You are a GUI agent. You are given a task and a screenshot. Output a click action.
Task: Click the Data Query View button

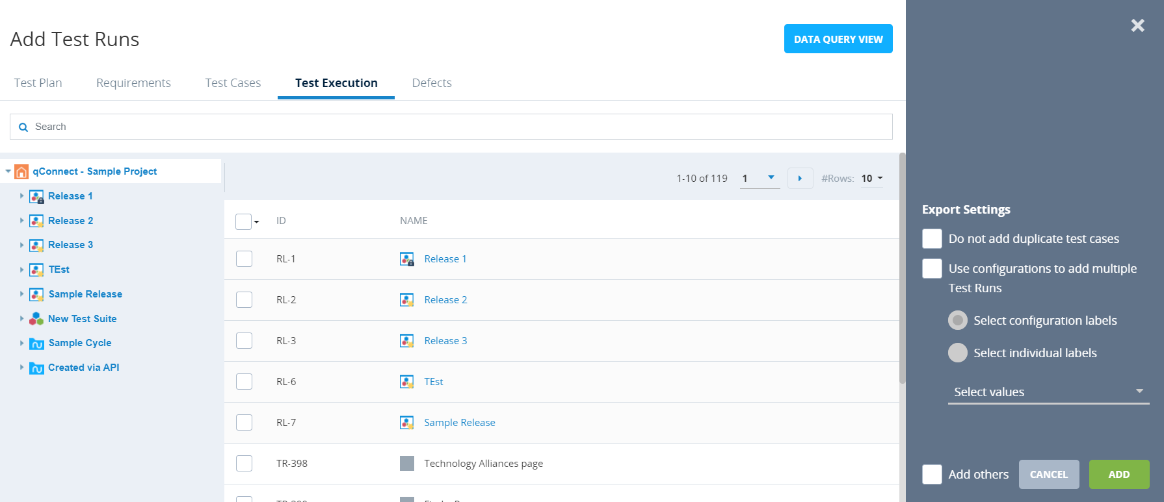coord(838,39)
